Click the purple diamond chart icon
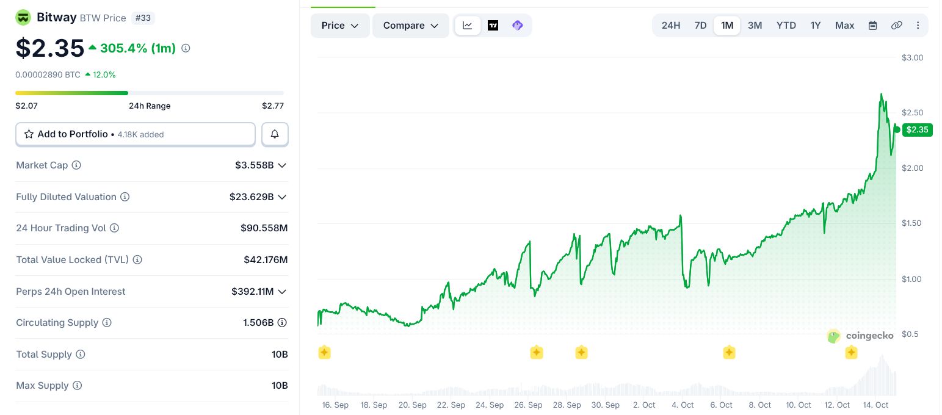 (x=518, y=26)
